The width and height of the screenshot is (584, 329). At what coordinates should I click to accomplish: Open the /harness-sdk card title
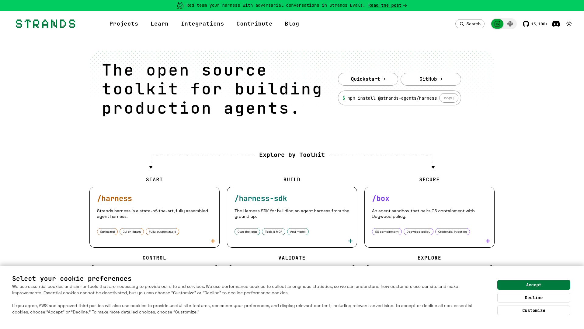point(261,199)
